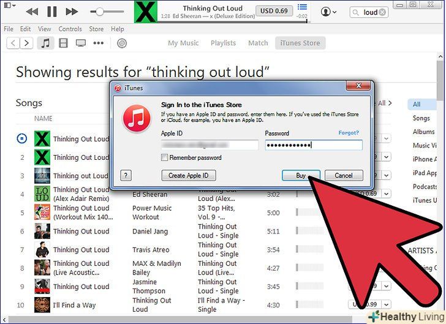Image resolution: width=446 pixels, height=324 pixels.
Task: Click the previous track rewind button
Action: [32, 12]
